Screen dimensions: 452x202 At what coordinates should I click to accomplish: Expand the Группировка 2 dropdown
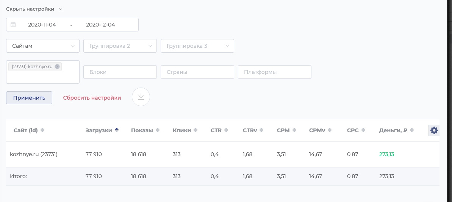point(120,46)
